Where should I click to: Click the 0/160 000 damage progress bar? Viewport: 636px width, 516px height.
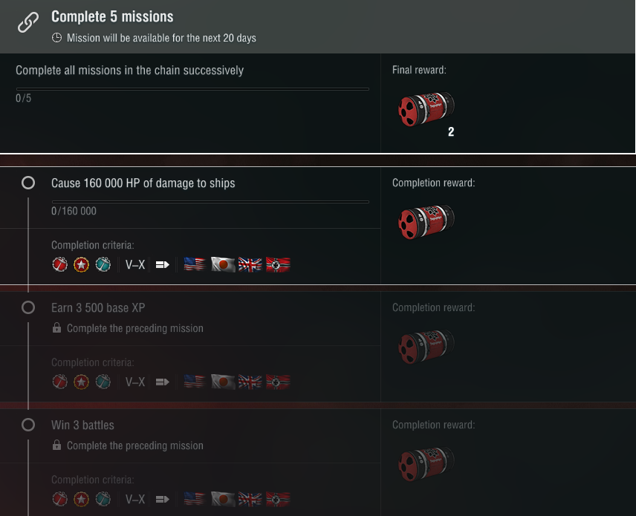(x=210, y=201)
